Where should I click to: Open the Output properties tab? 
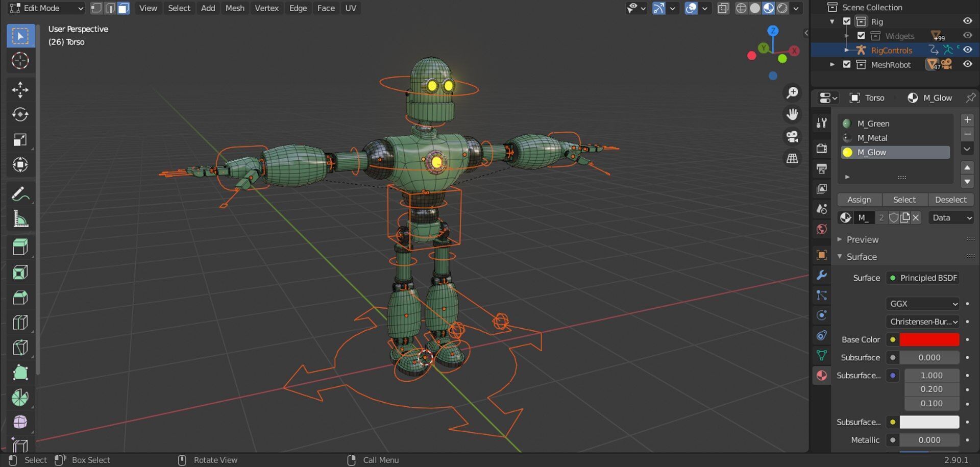(x=821, y=168)
